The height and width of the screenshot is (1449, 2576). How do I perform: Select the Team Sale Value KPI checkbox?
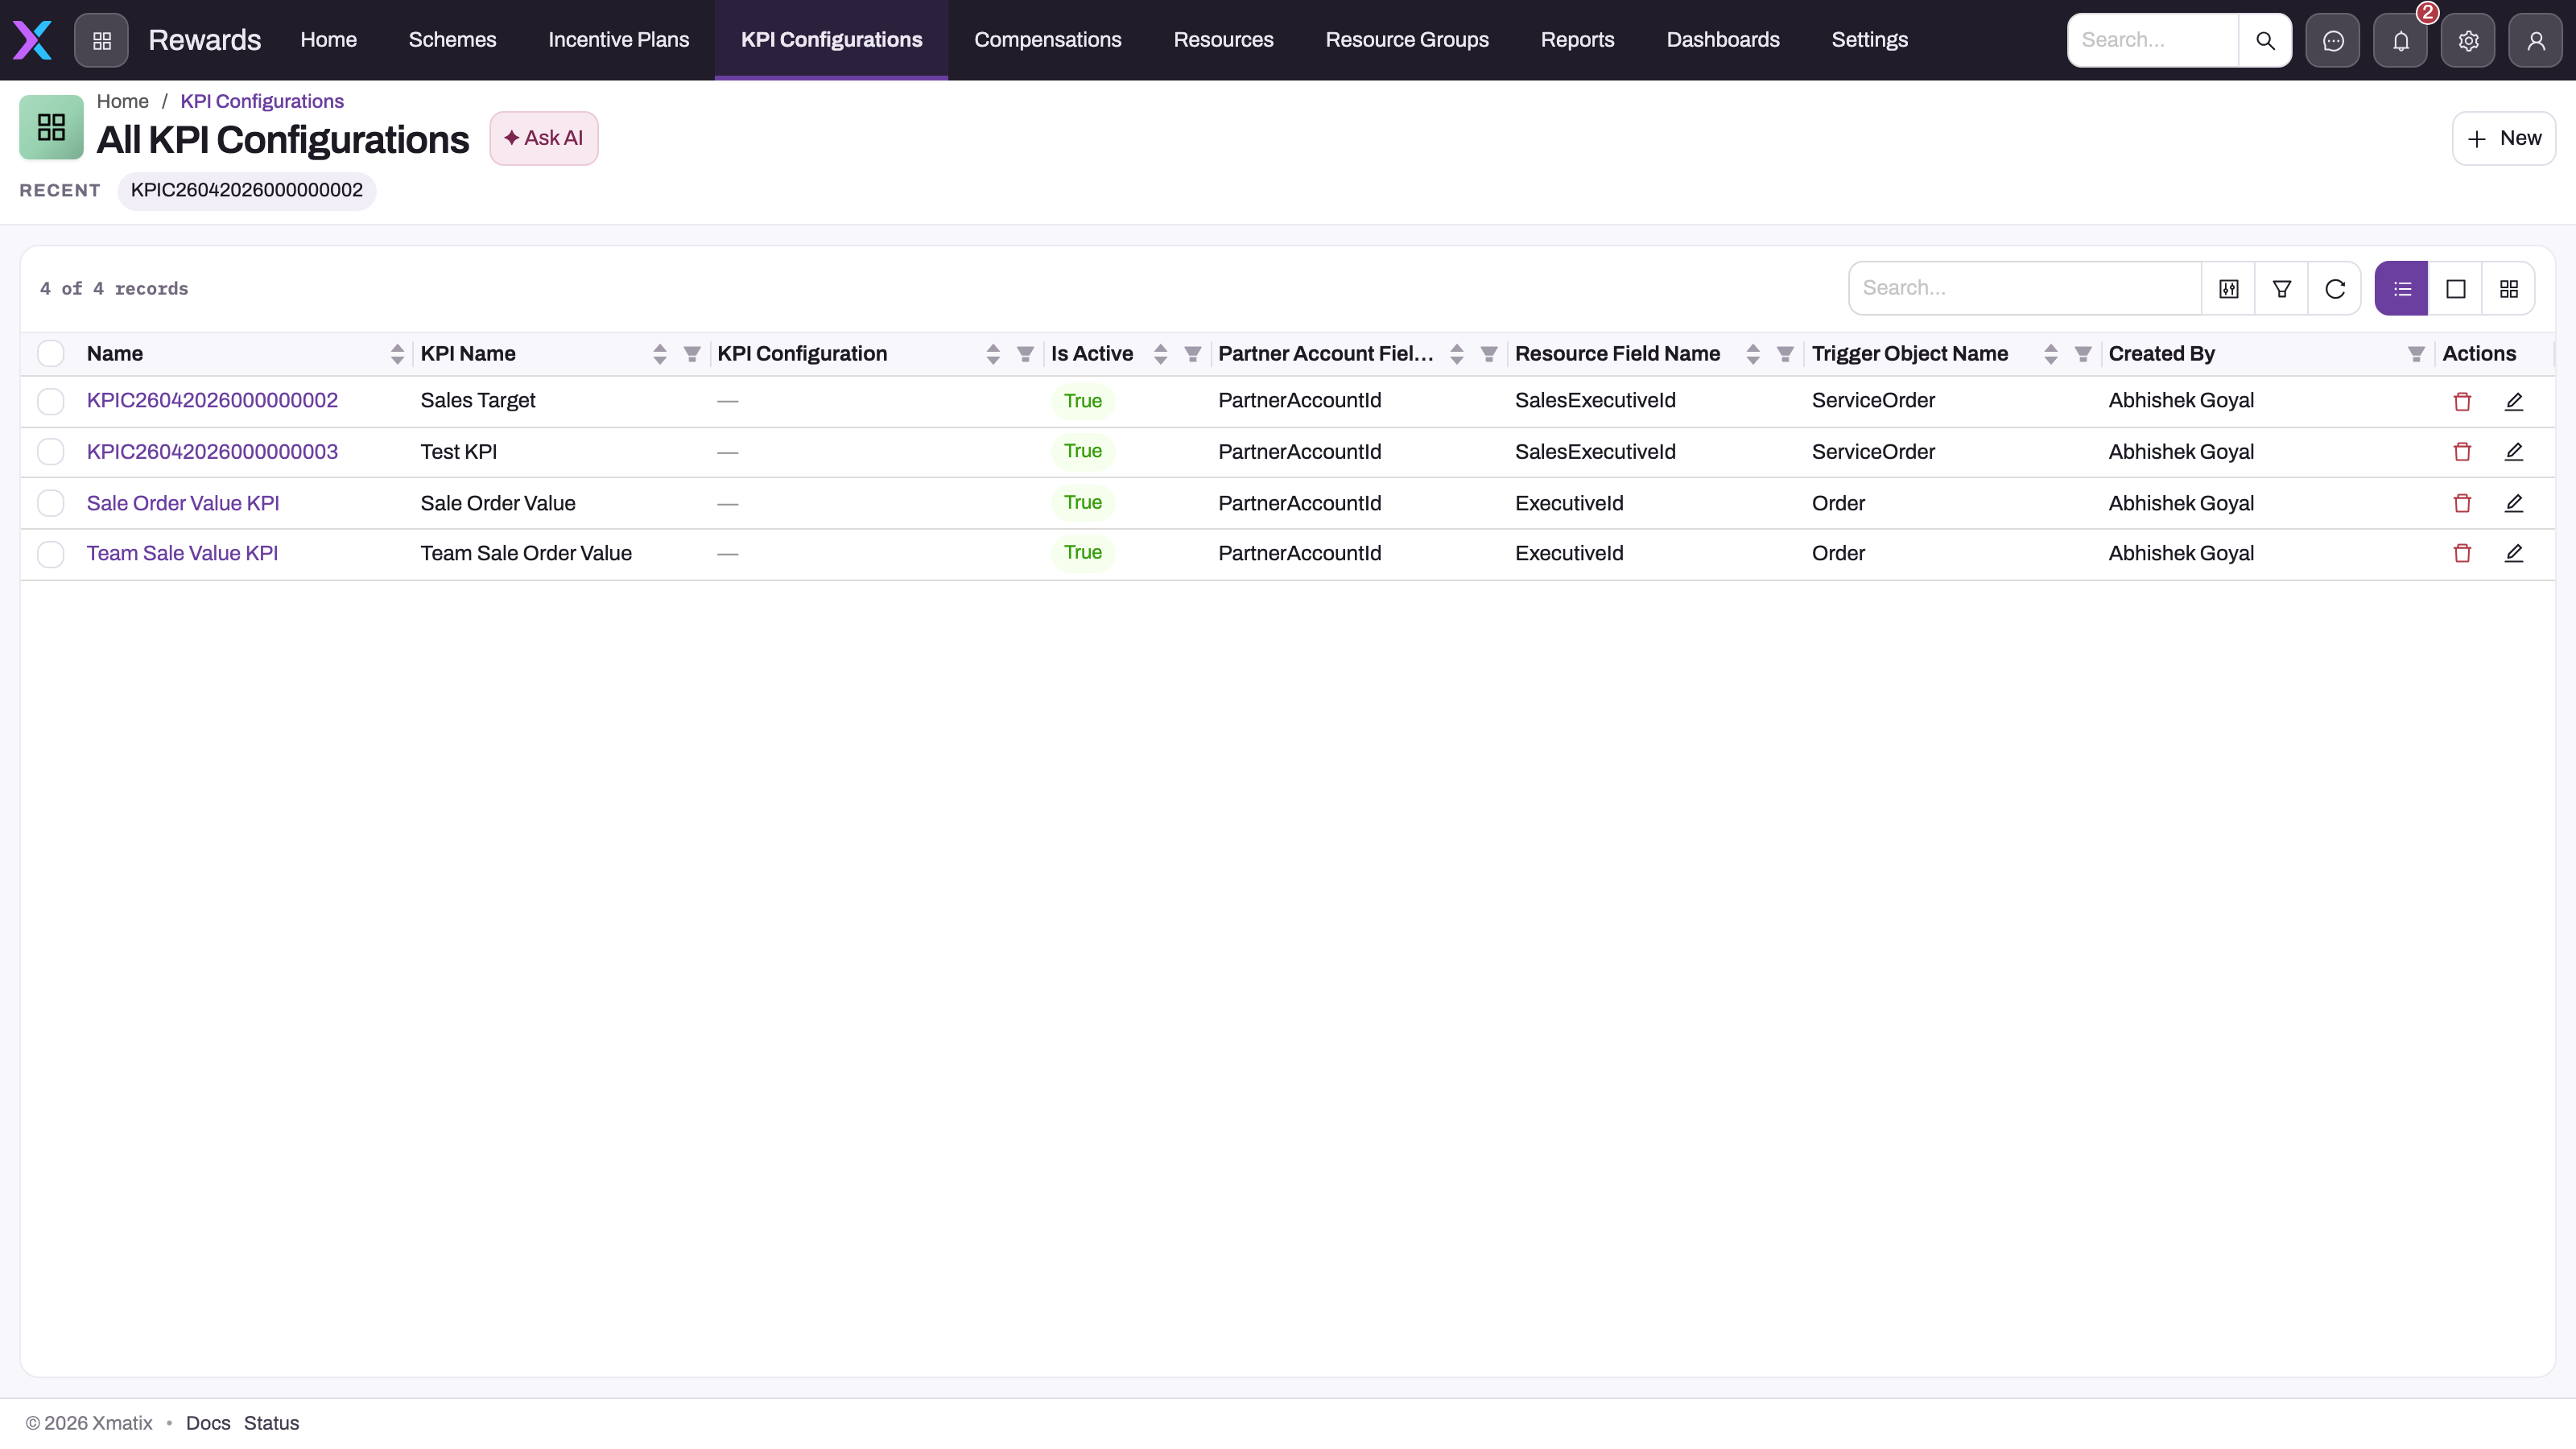click(51, 554)
